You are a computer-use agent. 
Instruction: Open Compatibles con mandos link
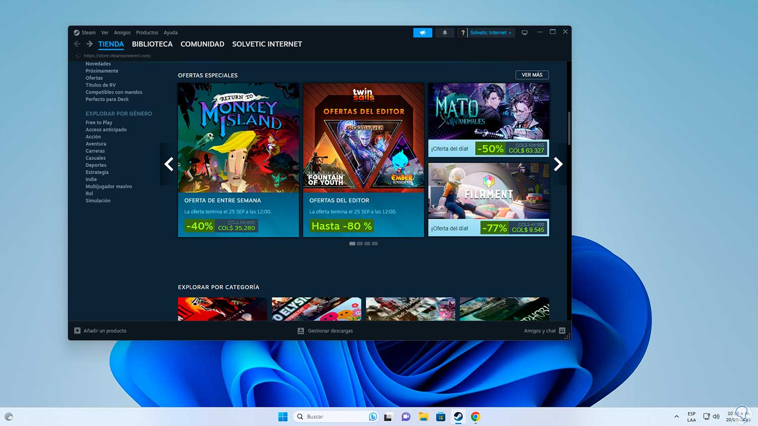tap(114, 92)
